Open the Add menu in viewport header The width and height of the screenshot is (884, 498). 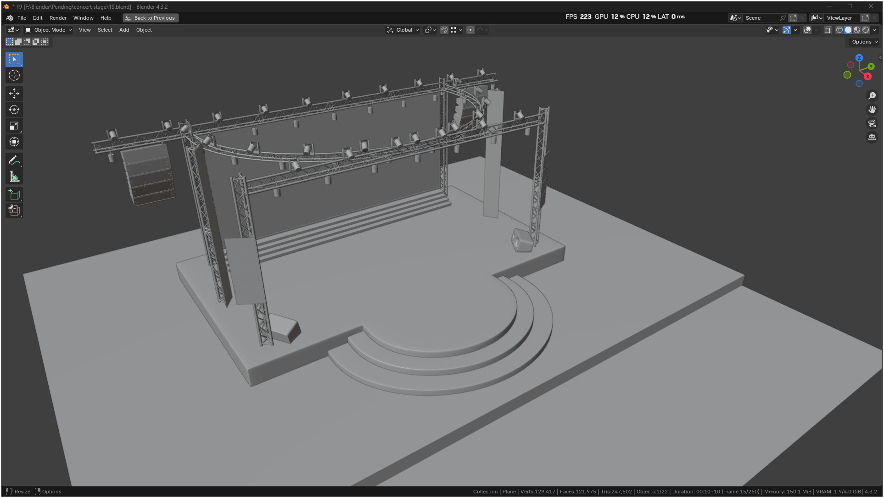click(124, 30)
